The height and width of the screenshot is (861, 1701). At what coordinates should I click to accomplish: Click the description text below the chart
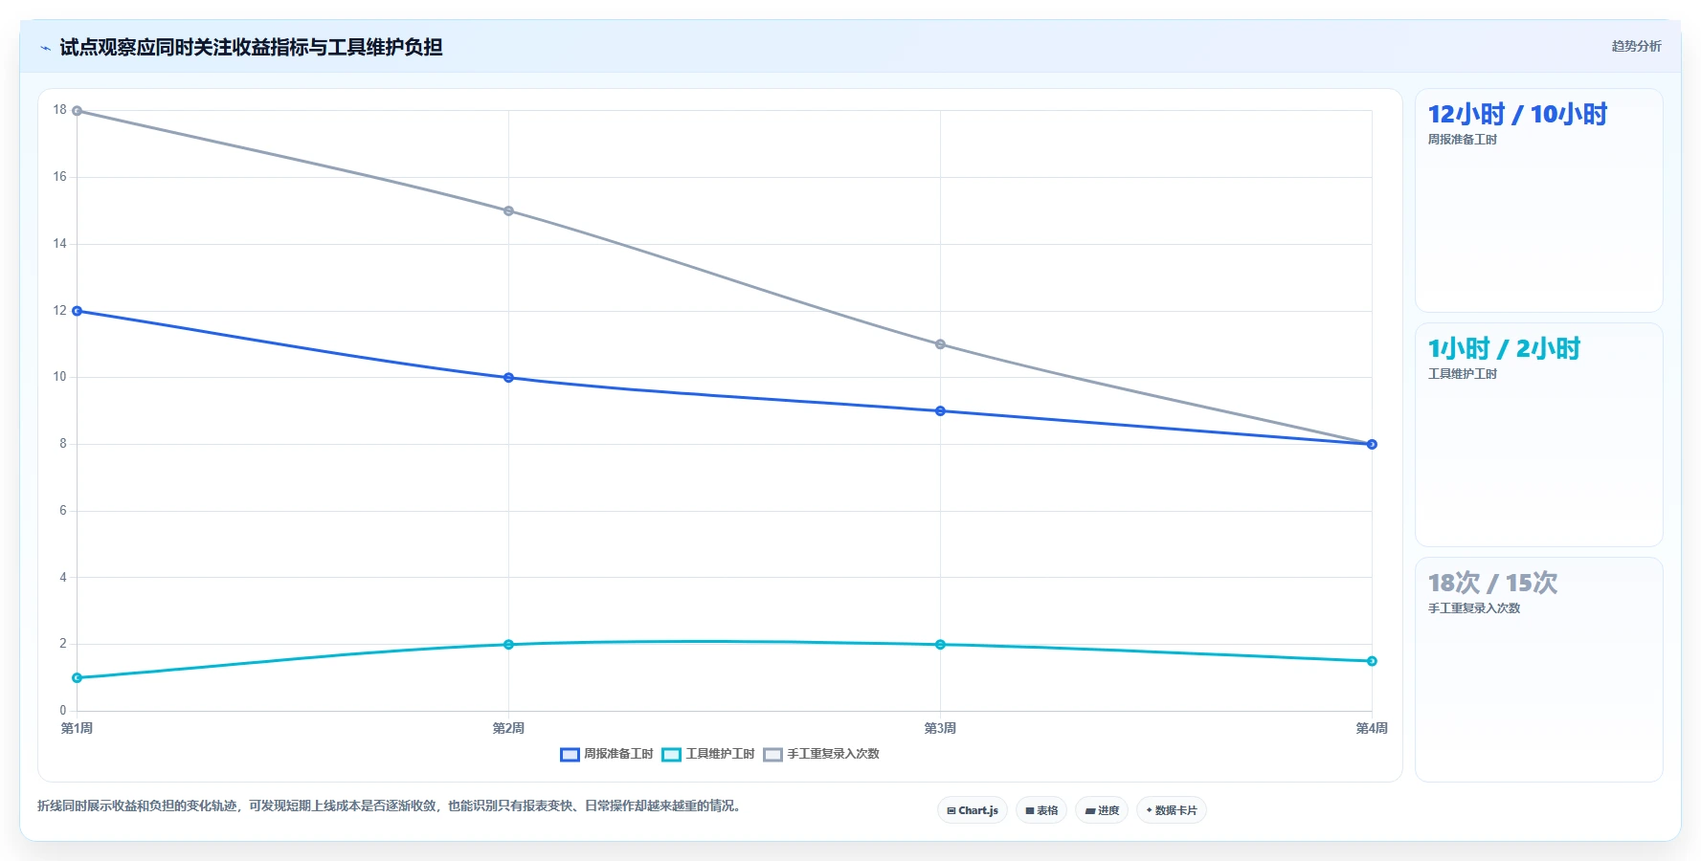[x=389, y=806]
